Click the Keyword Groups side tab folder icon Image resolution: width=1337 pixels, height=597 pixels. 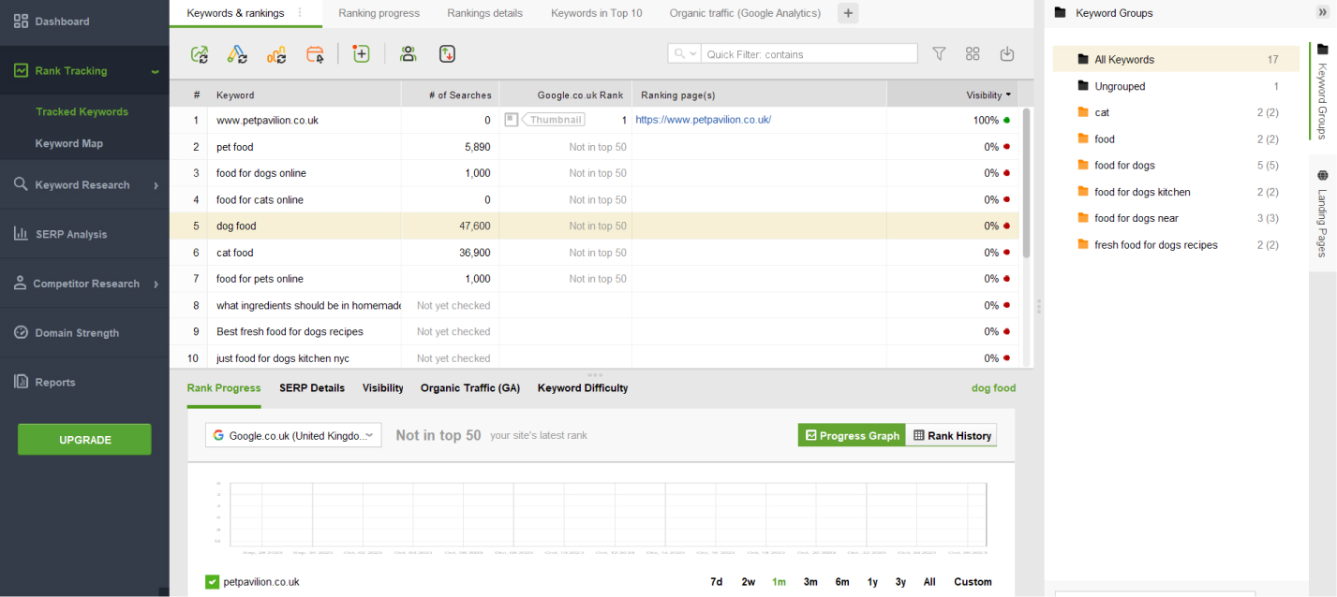(1323, 50)
